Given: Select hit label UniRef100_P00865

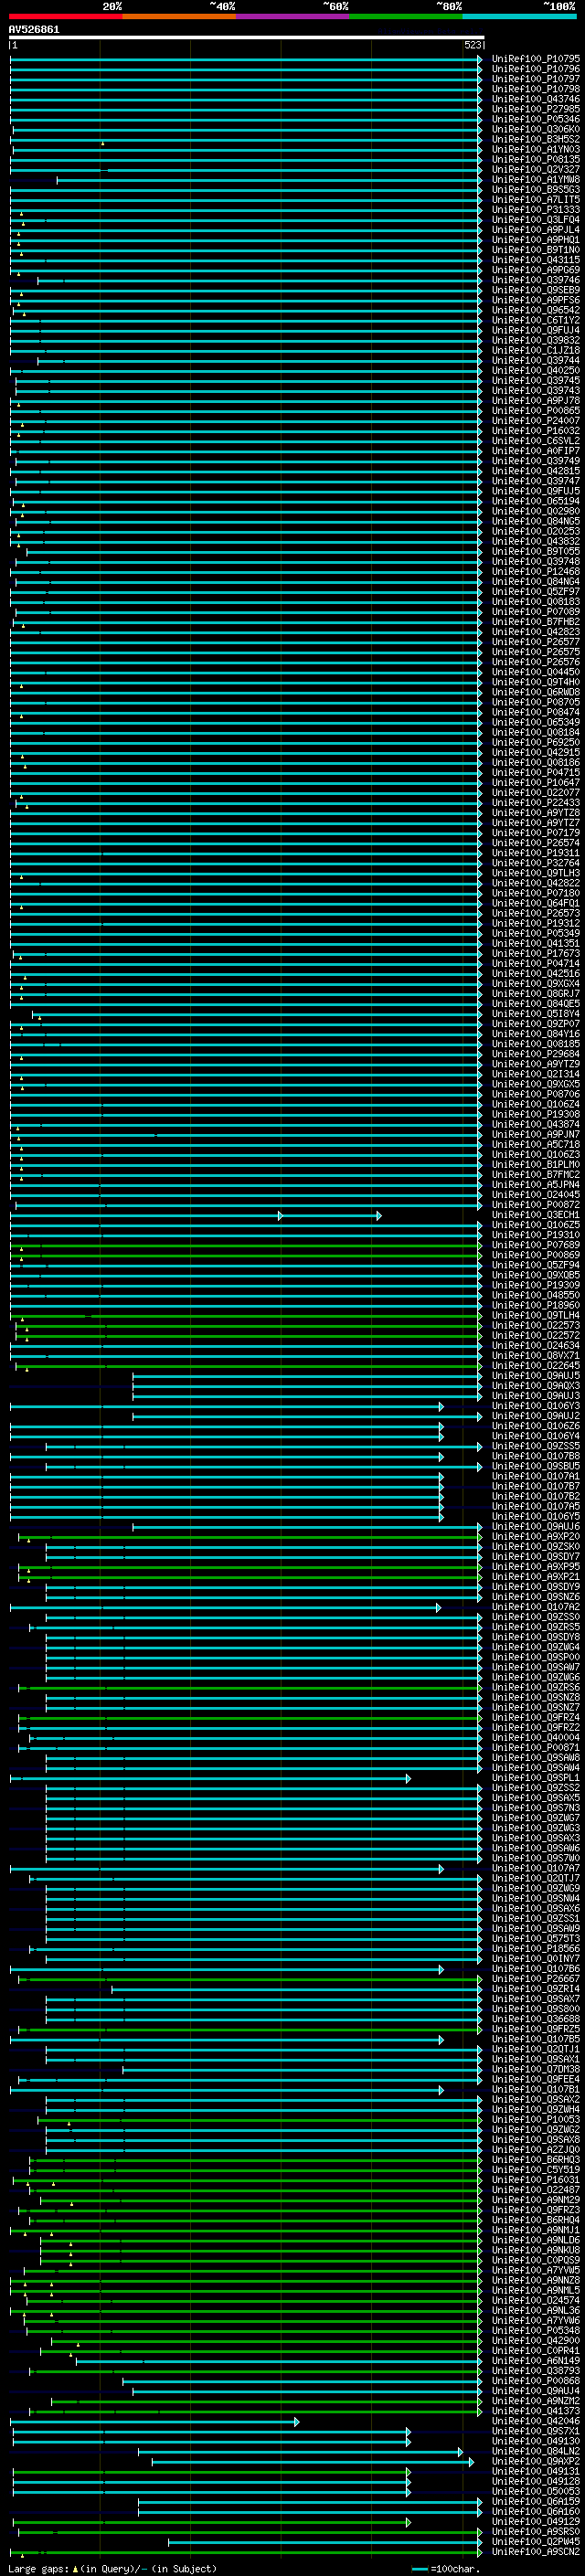Looking at the screenshot, I should coord(536,411).
